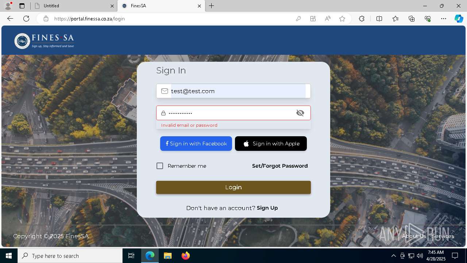Open Set/Forgot Password link
This screenshot has height=263, width=467.
point(280,166)
